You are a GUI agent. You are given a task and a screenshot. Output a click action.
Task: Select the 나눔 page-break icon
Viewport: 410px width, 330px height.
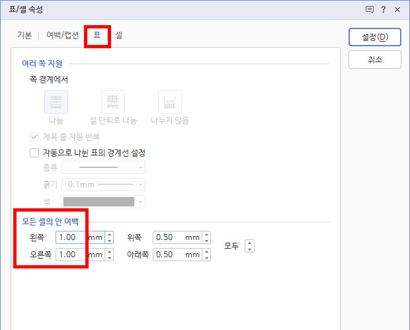click(56, 102)
